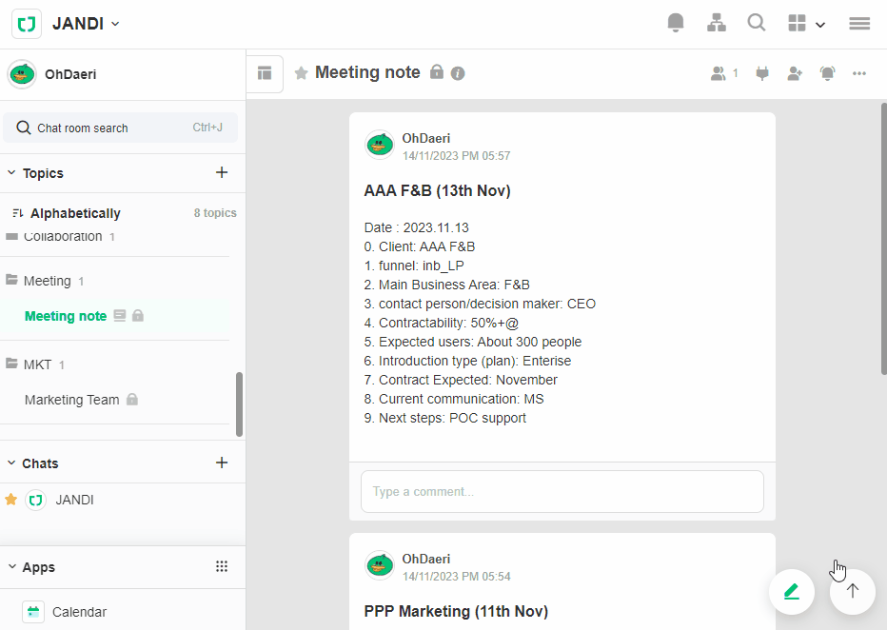Image resolution: width=887 pixels, height=630 pixels.
Task: Collapse the Chats section
Action: click(x=11, y=463)
